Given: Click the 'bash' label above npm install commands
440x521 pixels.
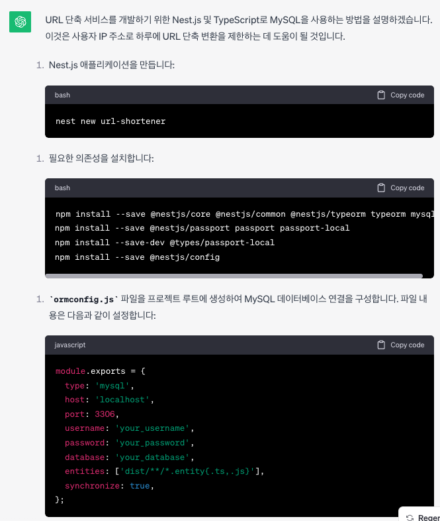Looking at the screenshot, I should (62, 188).
